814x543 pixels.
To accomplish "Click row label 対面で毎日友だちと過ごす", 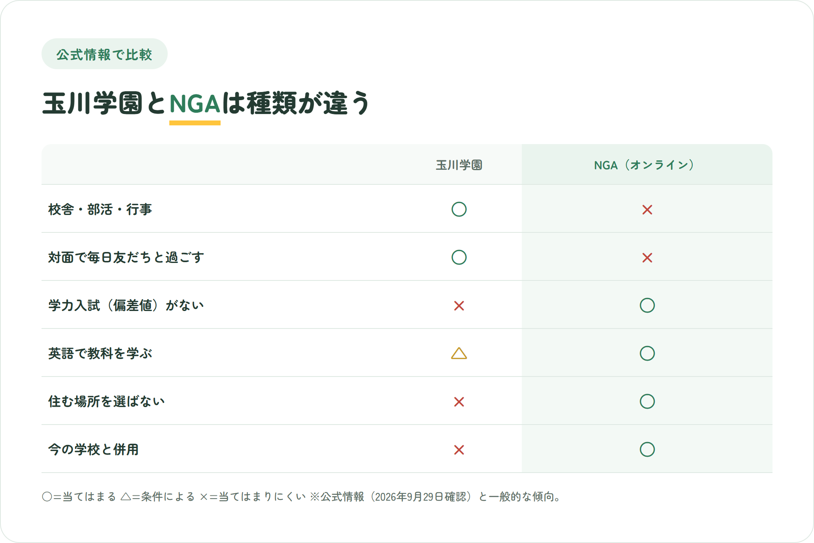I will [126, 257].
